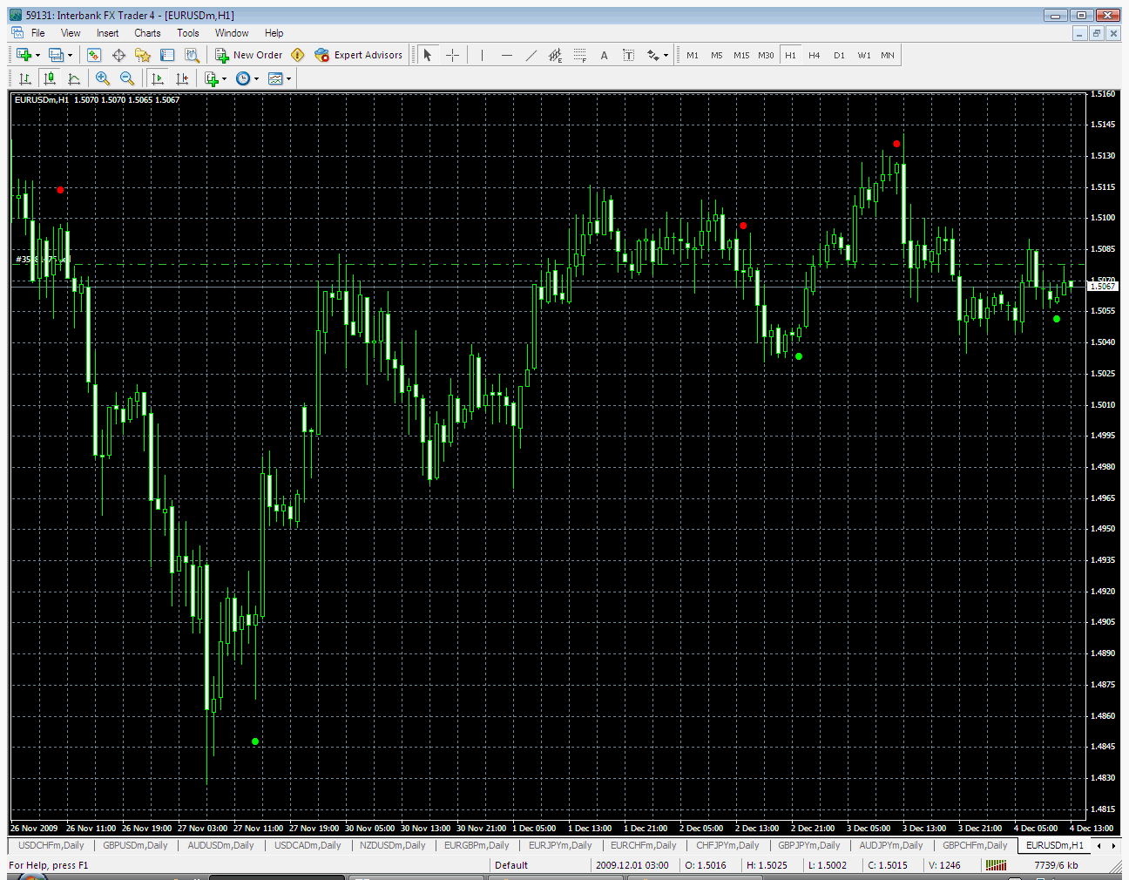This screenshot has height=880, width=1129.
Task: Expand the New Chart dropdown arrow
Action: [37, 55]
